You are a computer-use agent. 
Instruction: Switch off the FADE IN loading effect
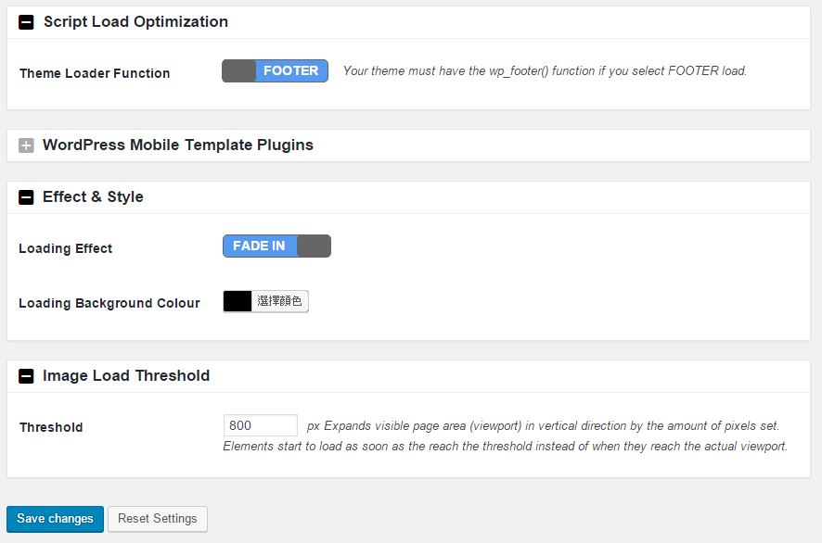pos(276,246)
